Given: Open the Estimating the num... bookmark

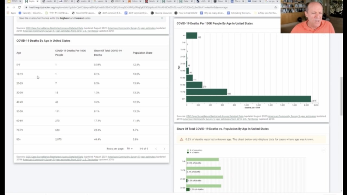Looking at the screenshot, I should [239, 13].
